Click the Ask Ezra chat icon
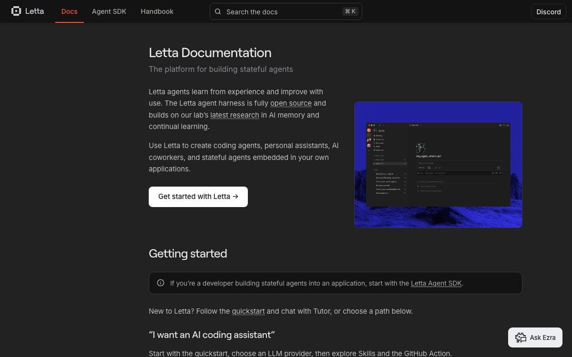Screen dimensions: 572x357 point(520,337)
